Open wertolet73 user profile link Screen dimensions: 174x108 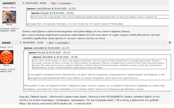tap(9, 3)
